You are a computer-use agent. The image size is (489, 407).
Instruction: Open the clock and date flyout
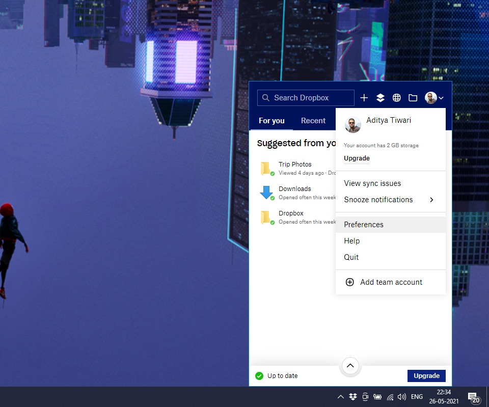point(444,397)
